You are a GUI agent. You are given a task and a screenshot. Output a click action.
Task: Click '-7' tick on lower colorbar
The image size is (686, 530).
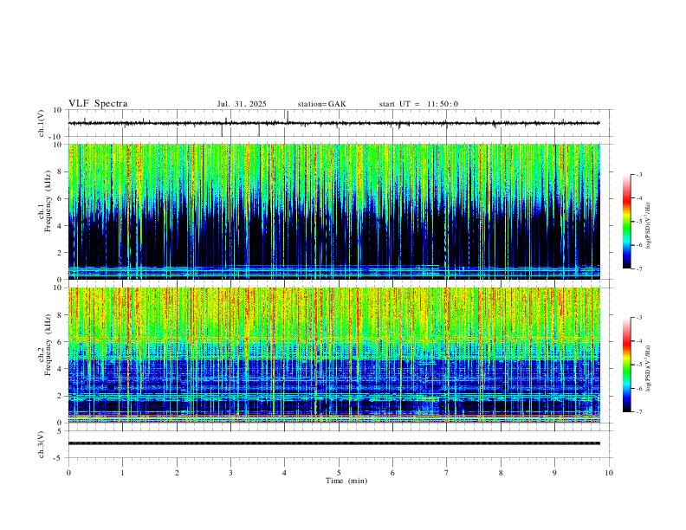pyautogui.click(x=638, y=412)
